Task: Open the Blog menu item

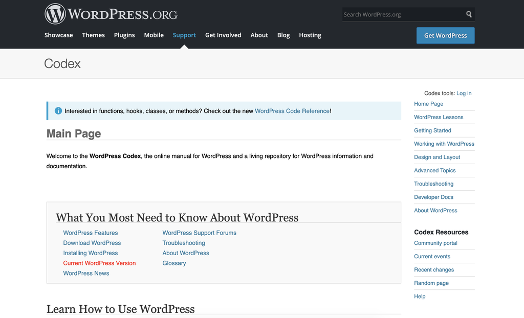Action: click(283, 35)
